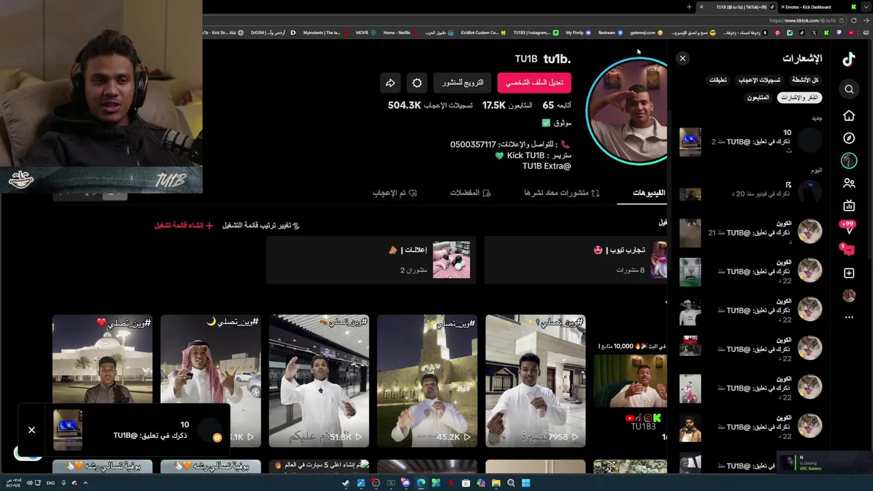Open circular Following avatar icon in sidebar

tap(849, 160)
